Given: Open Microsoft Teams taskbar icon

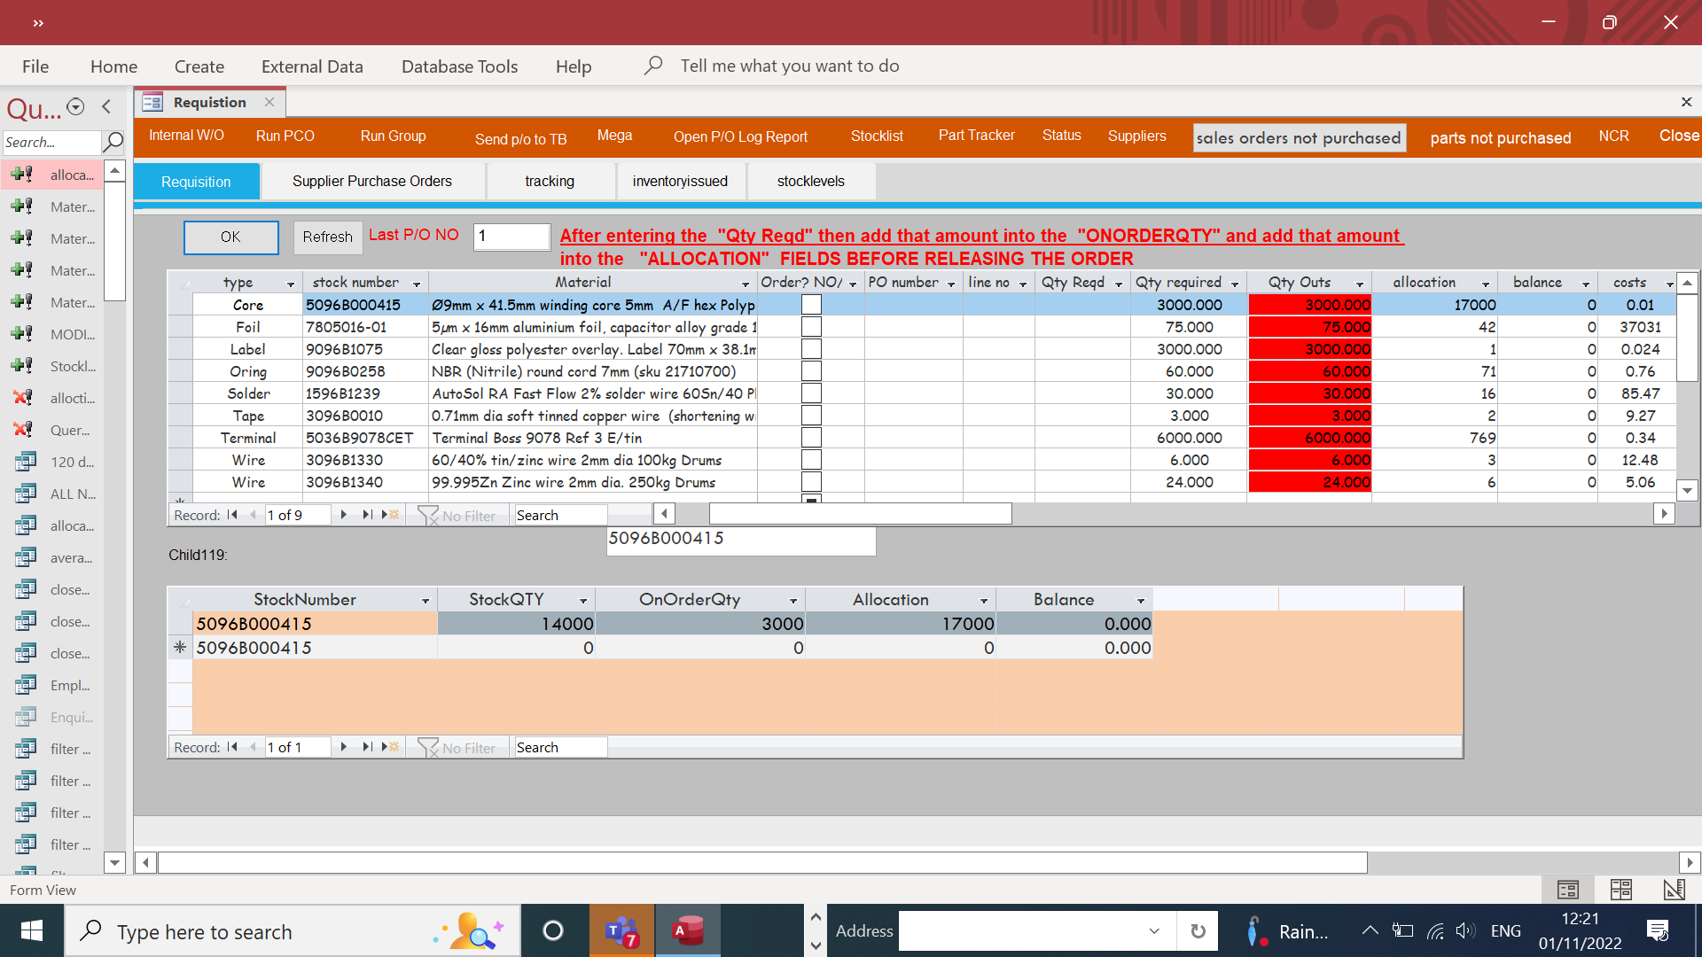Looking at the screenshot, I should (621, 930).
